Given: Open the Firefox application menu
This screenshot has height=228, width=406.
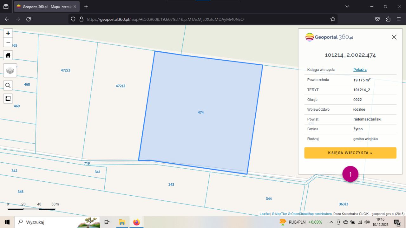Looking at the screenshot, I should 399,19.
